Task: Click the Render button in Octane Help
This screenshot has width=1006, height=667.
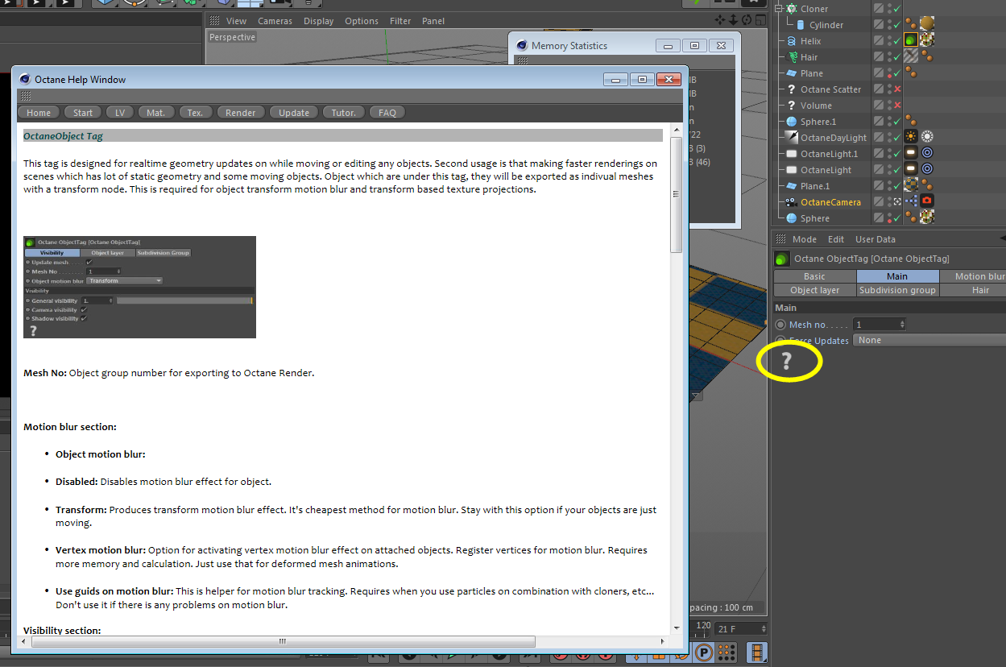Action: click(241, 113)
